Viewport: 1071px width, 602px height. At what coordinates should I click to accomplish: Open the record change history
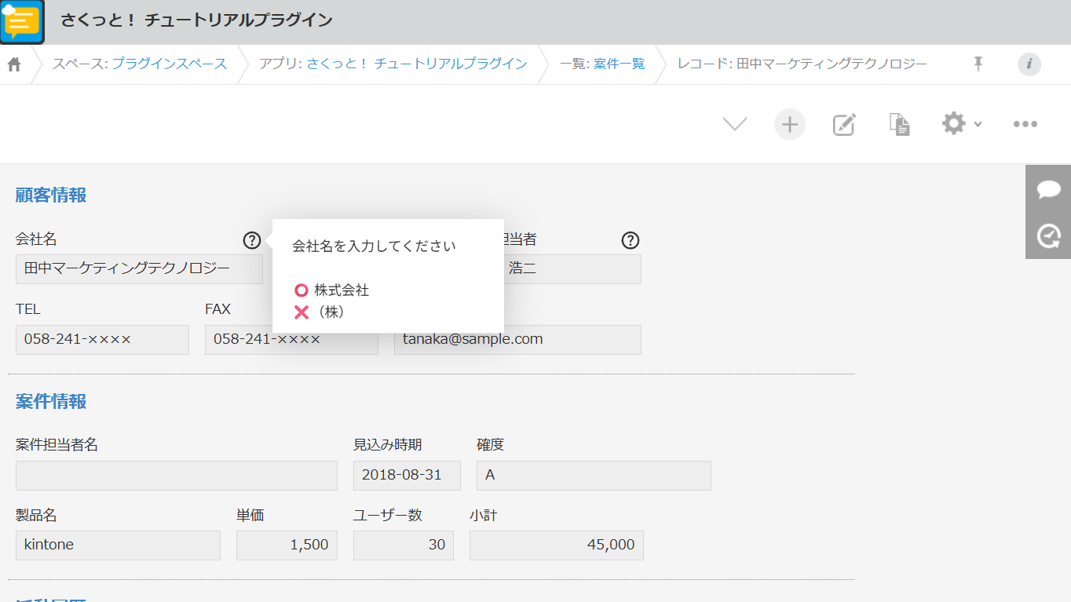1047,234
